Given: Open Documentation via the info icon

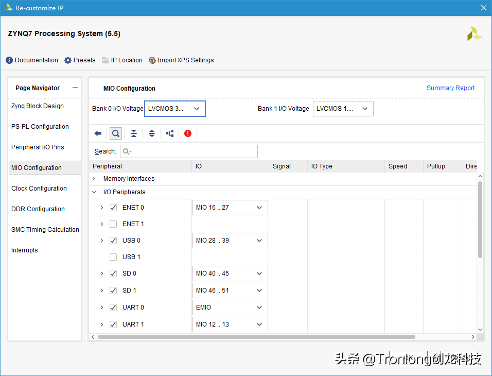Looking at the screenshot, I should tap(9, 60).
